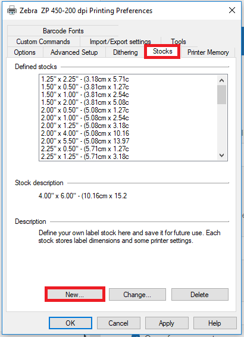The image size is (244, 337).
Task: Select stock 2.00" x 5.50"
Action: [x=85, y=141]
